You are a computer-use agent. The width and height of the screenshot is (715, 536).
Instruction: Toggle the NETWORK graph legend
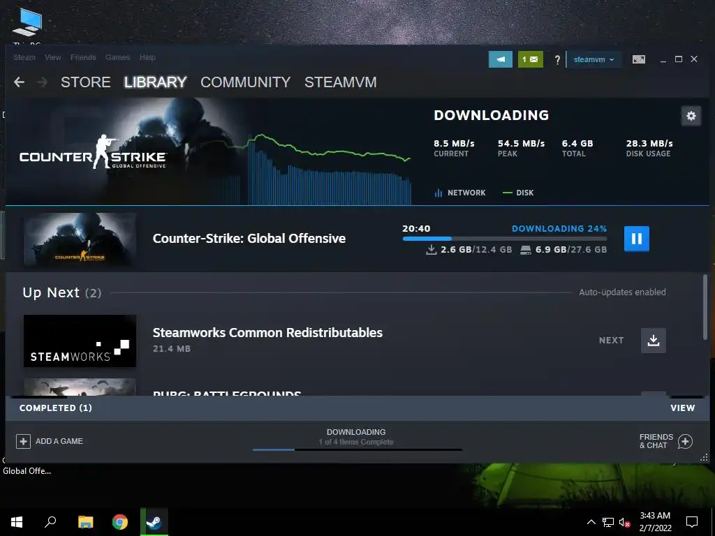click(459, 193)
